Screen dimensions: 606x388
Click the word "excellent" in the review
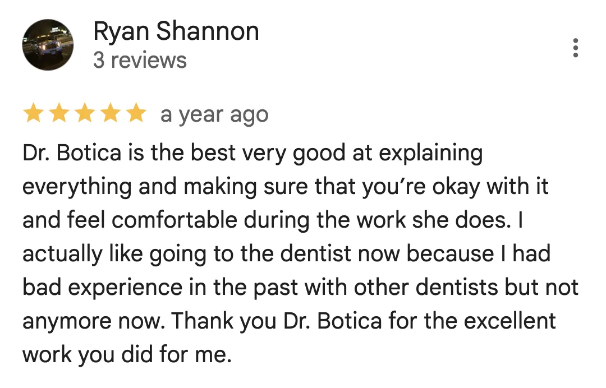509,321
